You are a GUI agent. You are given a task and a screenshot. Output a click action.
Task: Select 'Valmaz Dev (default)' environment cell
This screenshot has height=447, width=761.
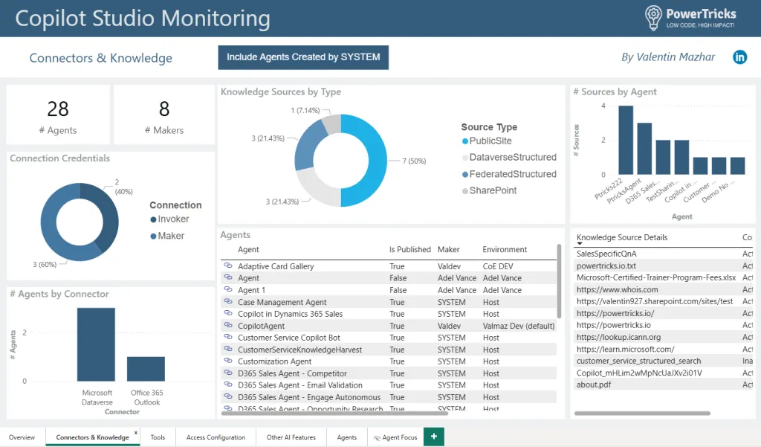click(x=518, y=326)
